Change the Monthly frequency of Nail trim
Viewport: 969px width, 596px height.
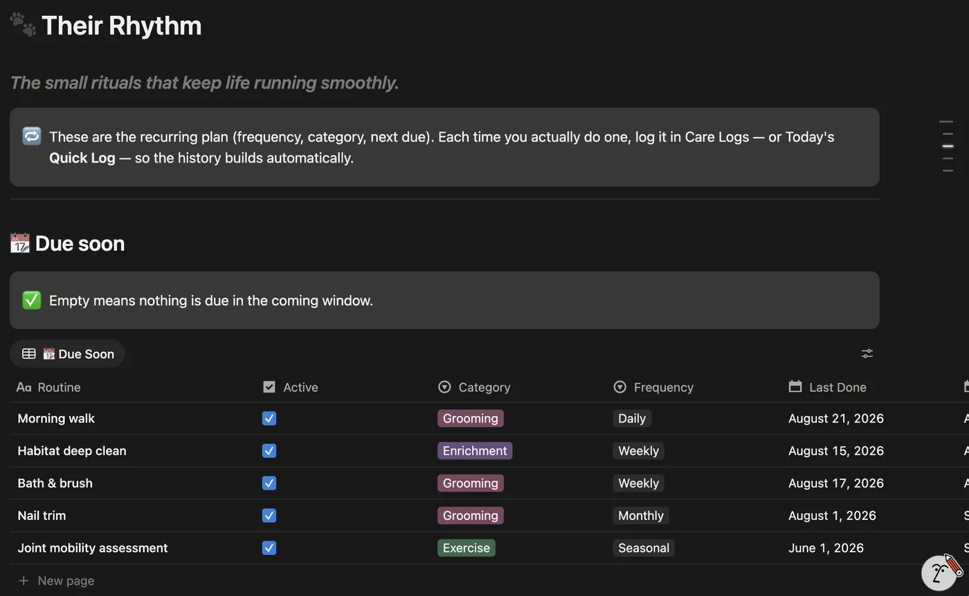[x=641, y=516]
